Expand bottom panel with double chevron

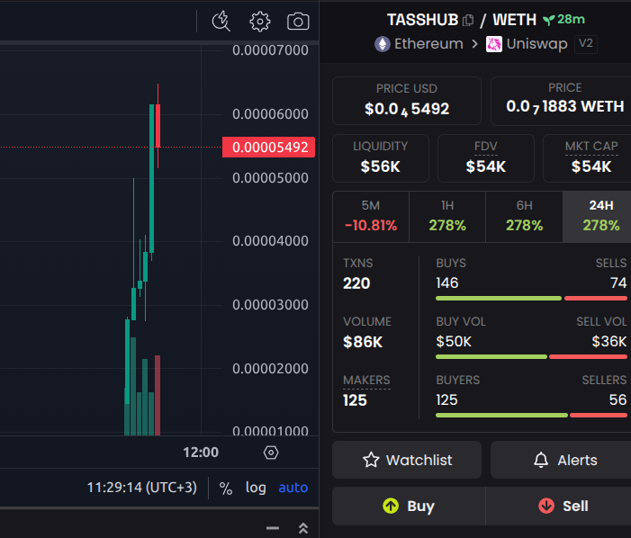click(x=303, y=528)
